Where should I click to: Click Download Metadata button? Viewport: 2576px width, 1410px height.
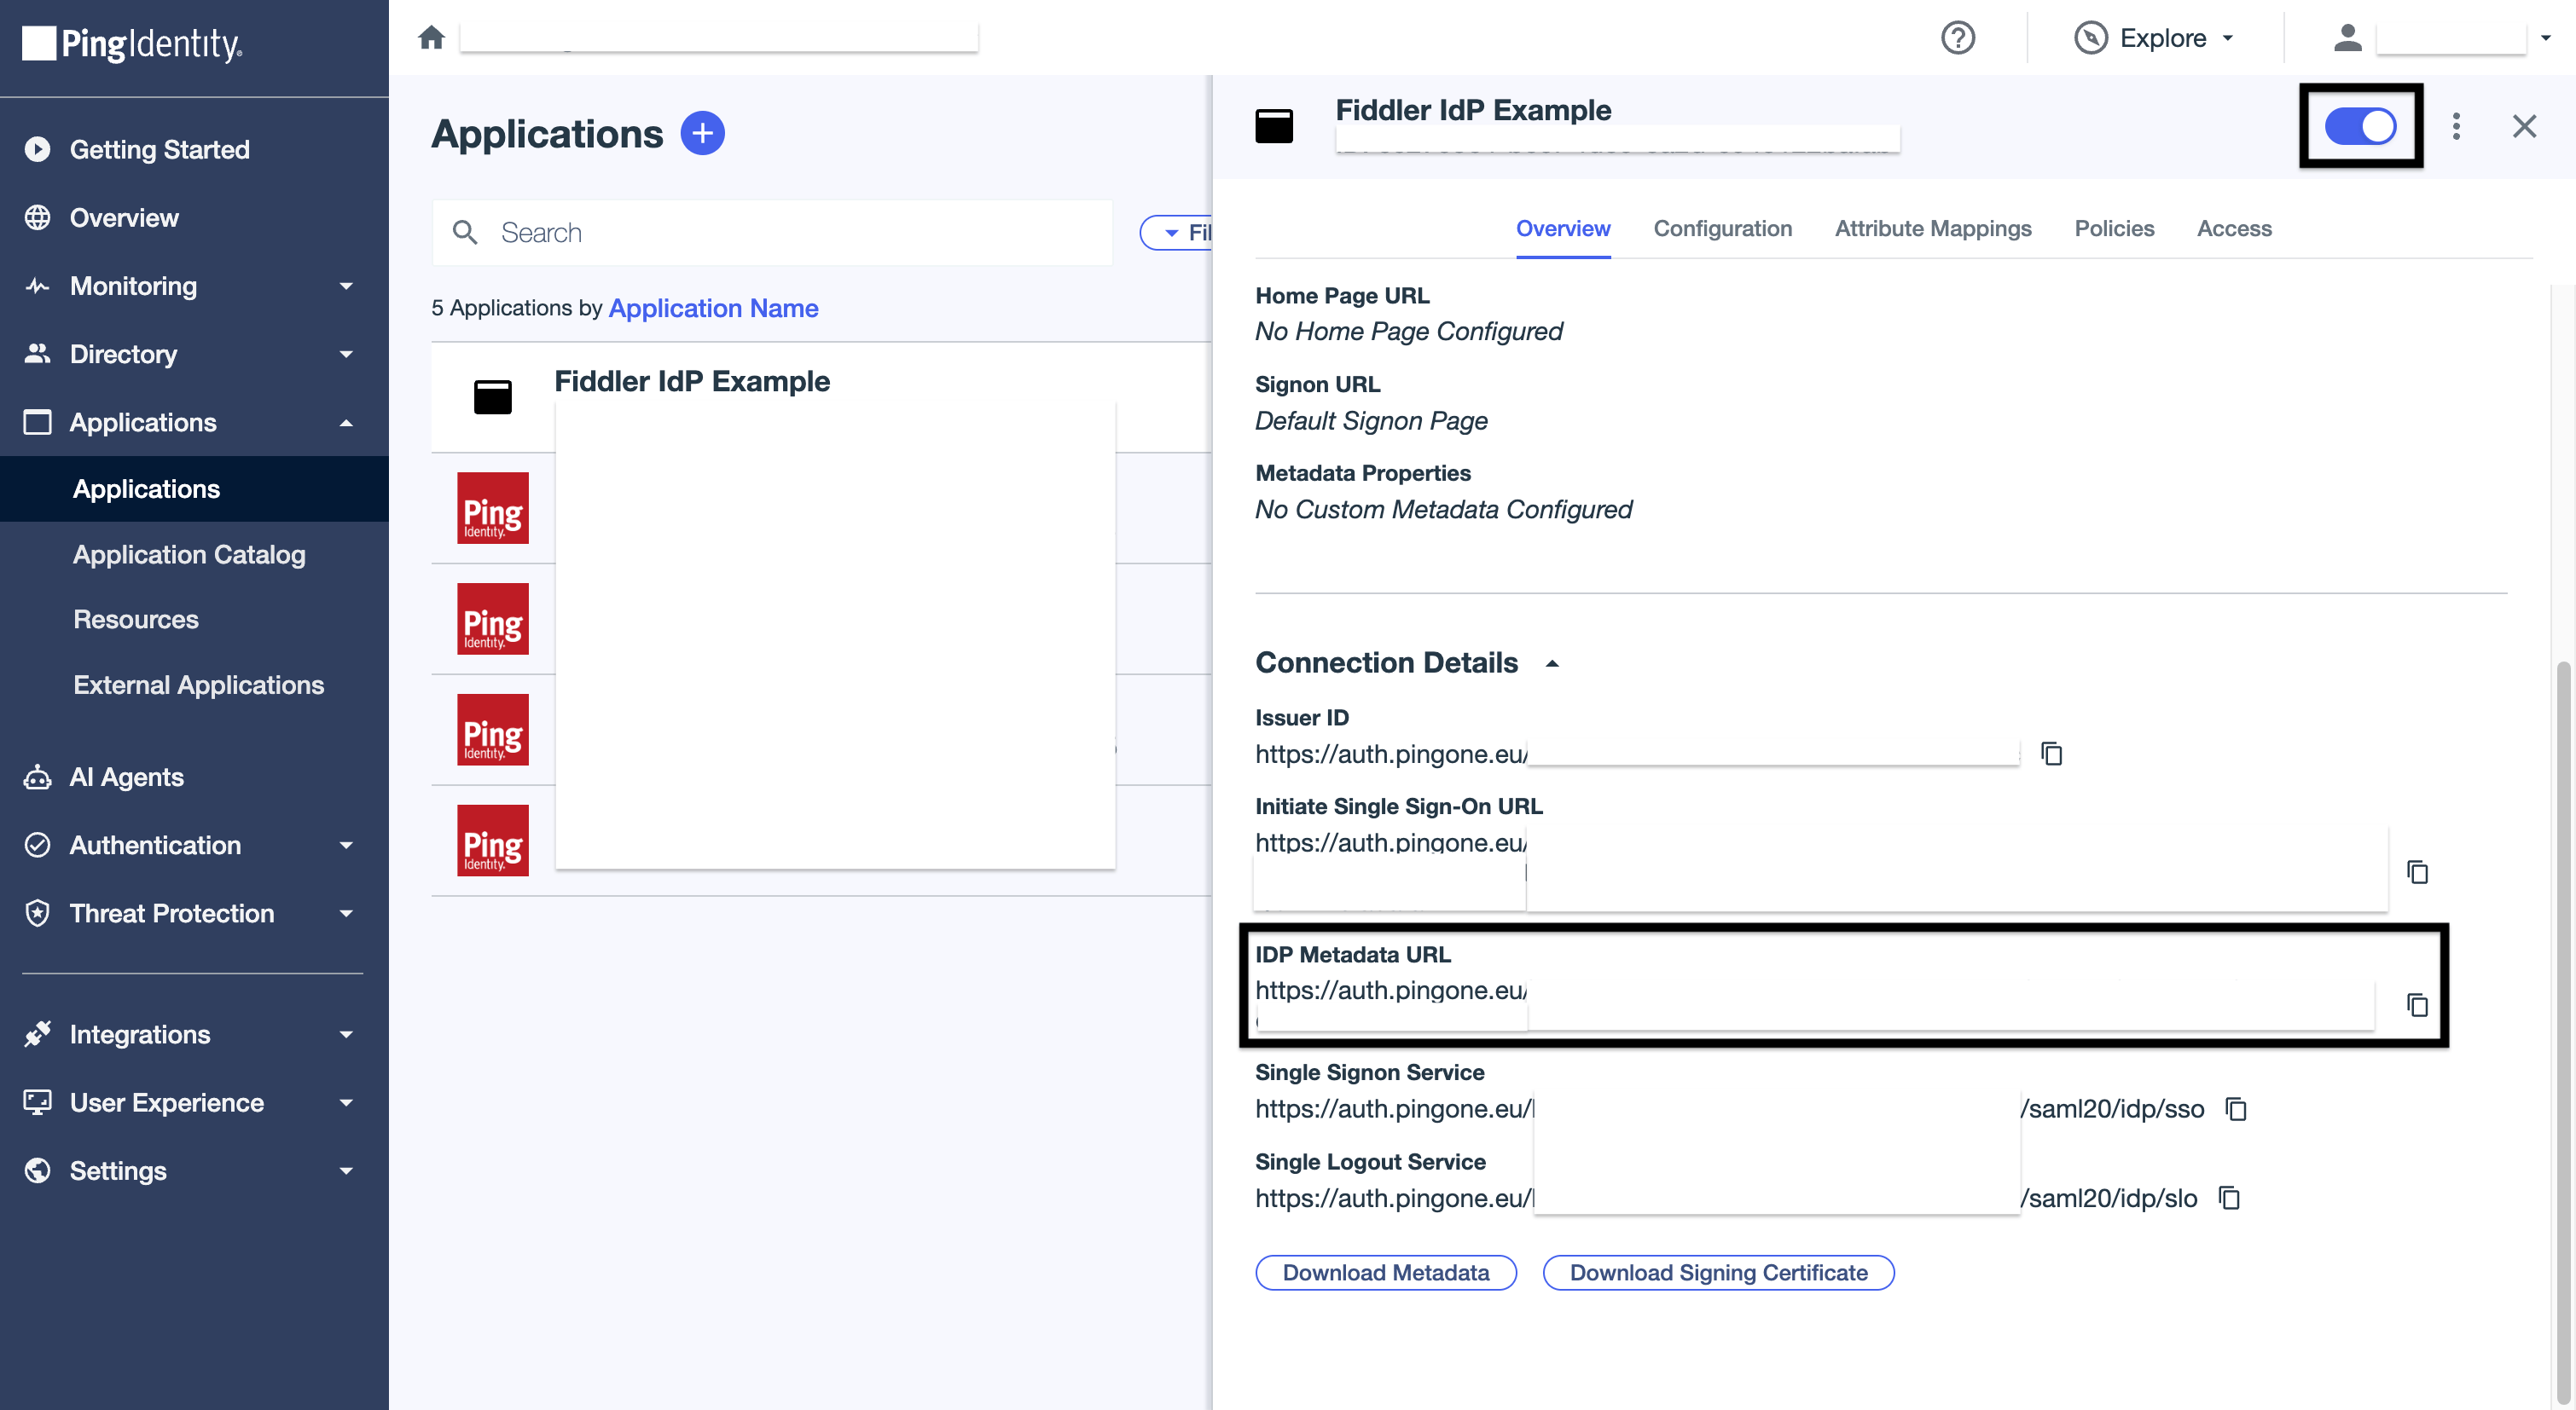coord(1385,1273)
